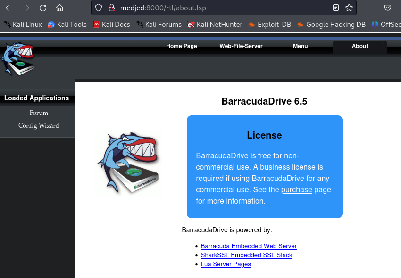Follow the purchase link in License box
Screen dimensions: 401x278
[296, 189]
